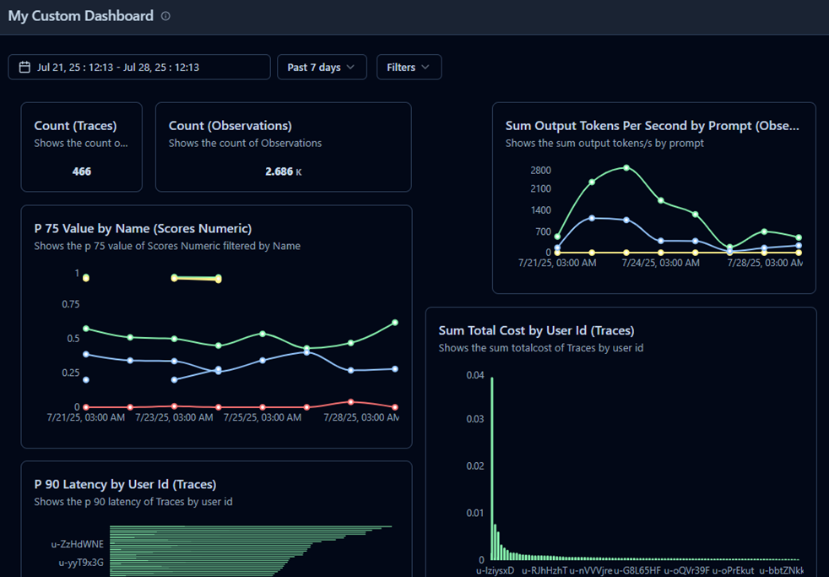829x577 pixels.
Task: Click the date range Jul 21 - Jul 28 field
Action: pos(139,68)
